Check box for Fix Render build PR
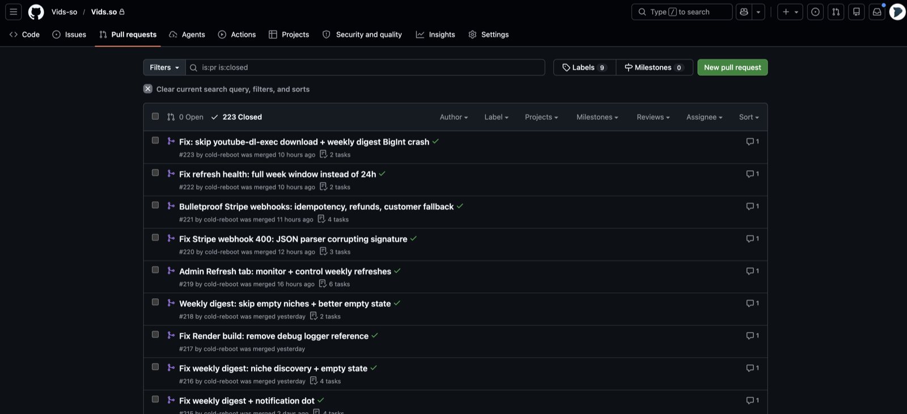The height and width of the screenshot is (414, 907). coord(155,334)
